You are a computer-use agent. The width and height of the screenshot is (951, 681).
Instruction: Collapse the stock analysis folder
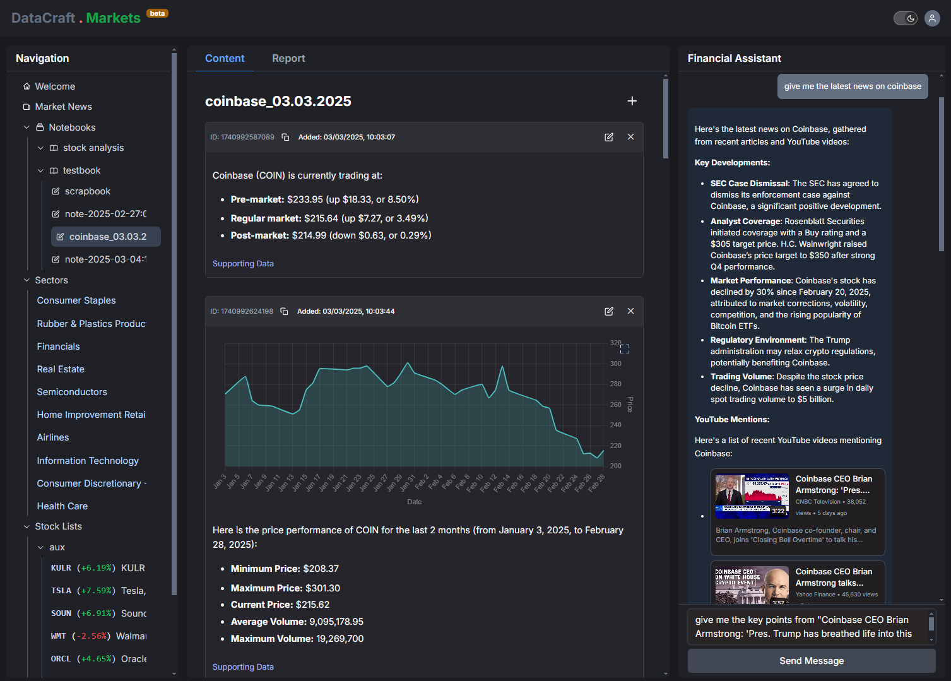(40, 148)
